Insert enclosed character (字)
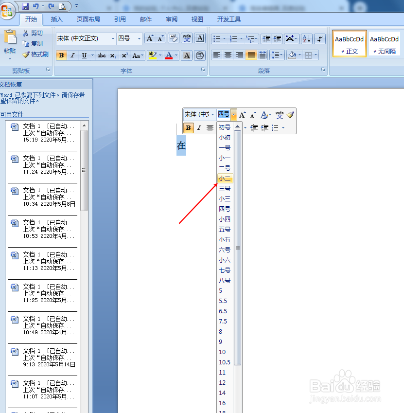The width and height of the screenshot is (404, 413). (200, 55)
